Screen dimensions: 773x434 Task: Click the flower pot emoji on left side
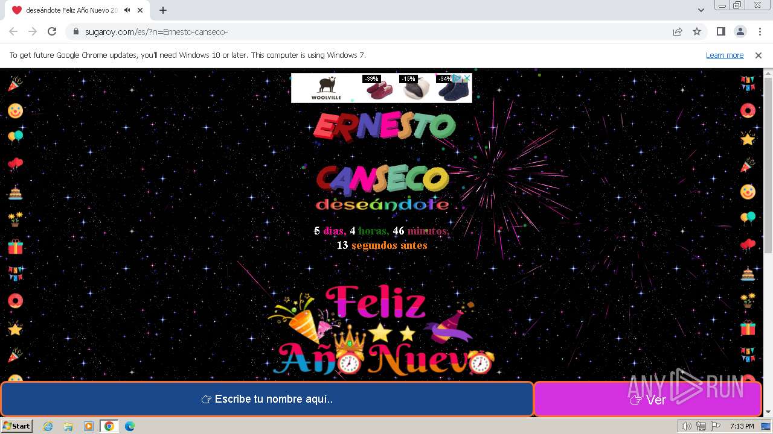point(15,219)
